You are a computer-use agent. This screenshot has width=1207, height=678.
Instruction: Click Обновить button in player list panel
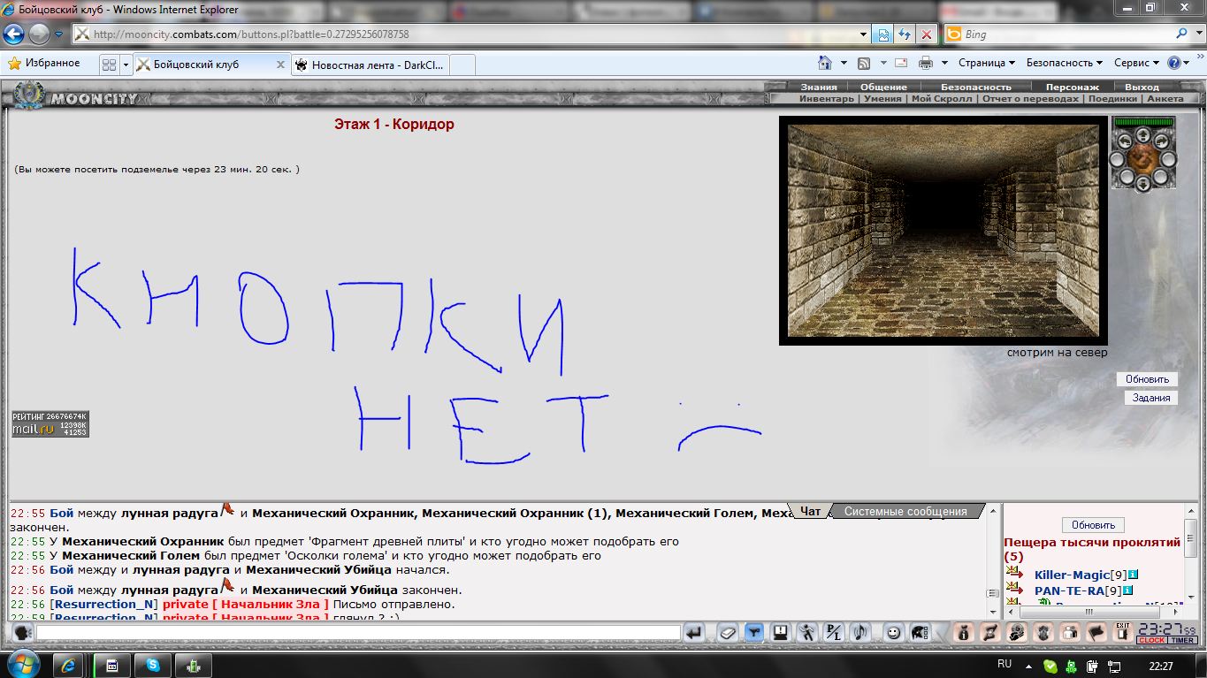(1093, 524)
